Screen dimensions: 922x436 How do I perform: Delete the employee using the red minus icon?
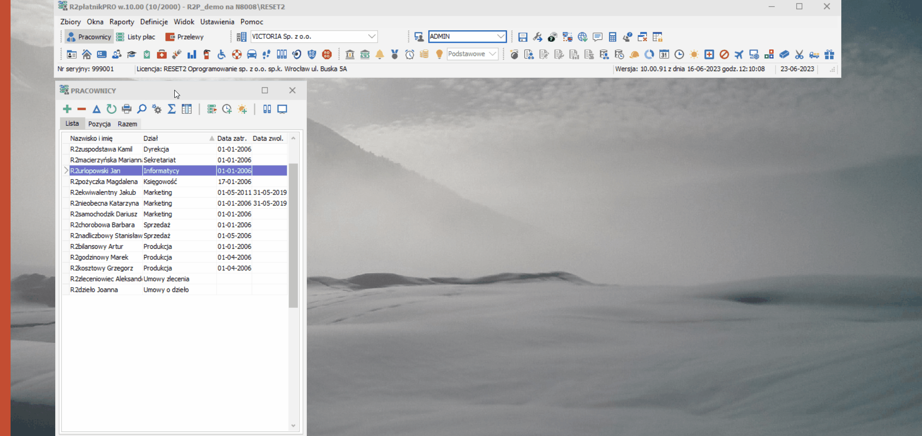pyautogui.click(x=82, y=109)
